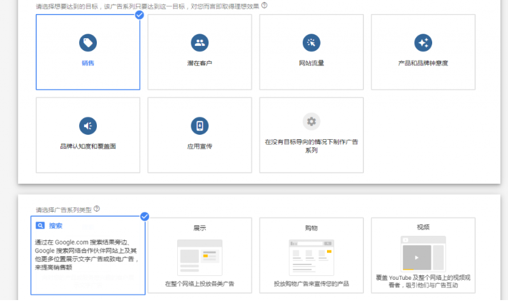Select the 应用宣传 goal label

(200, 146)
